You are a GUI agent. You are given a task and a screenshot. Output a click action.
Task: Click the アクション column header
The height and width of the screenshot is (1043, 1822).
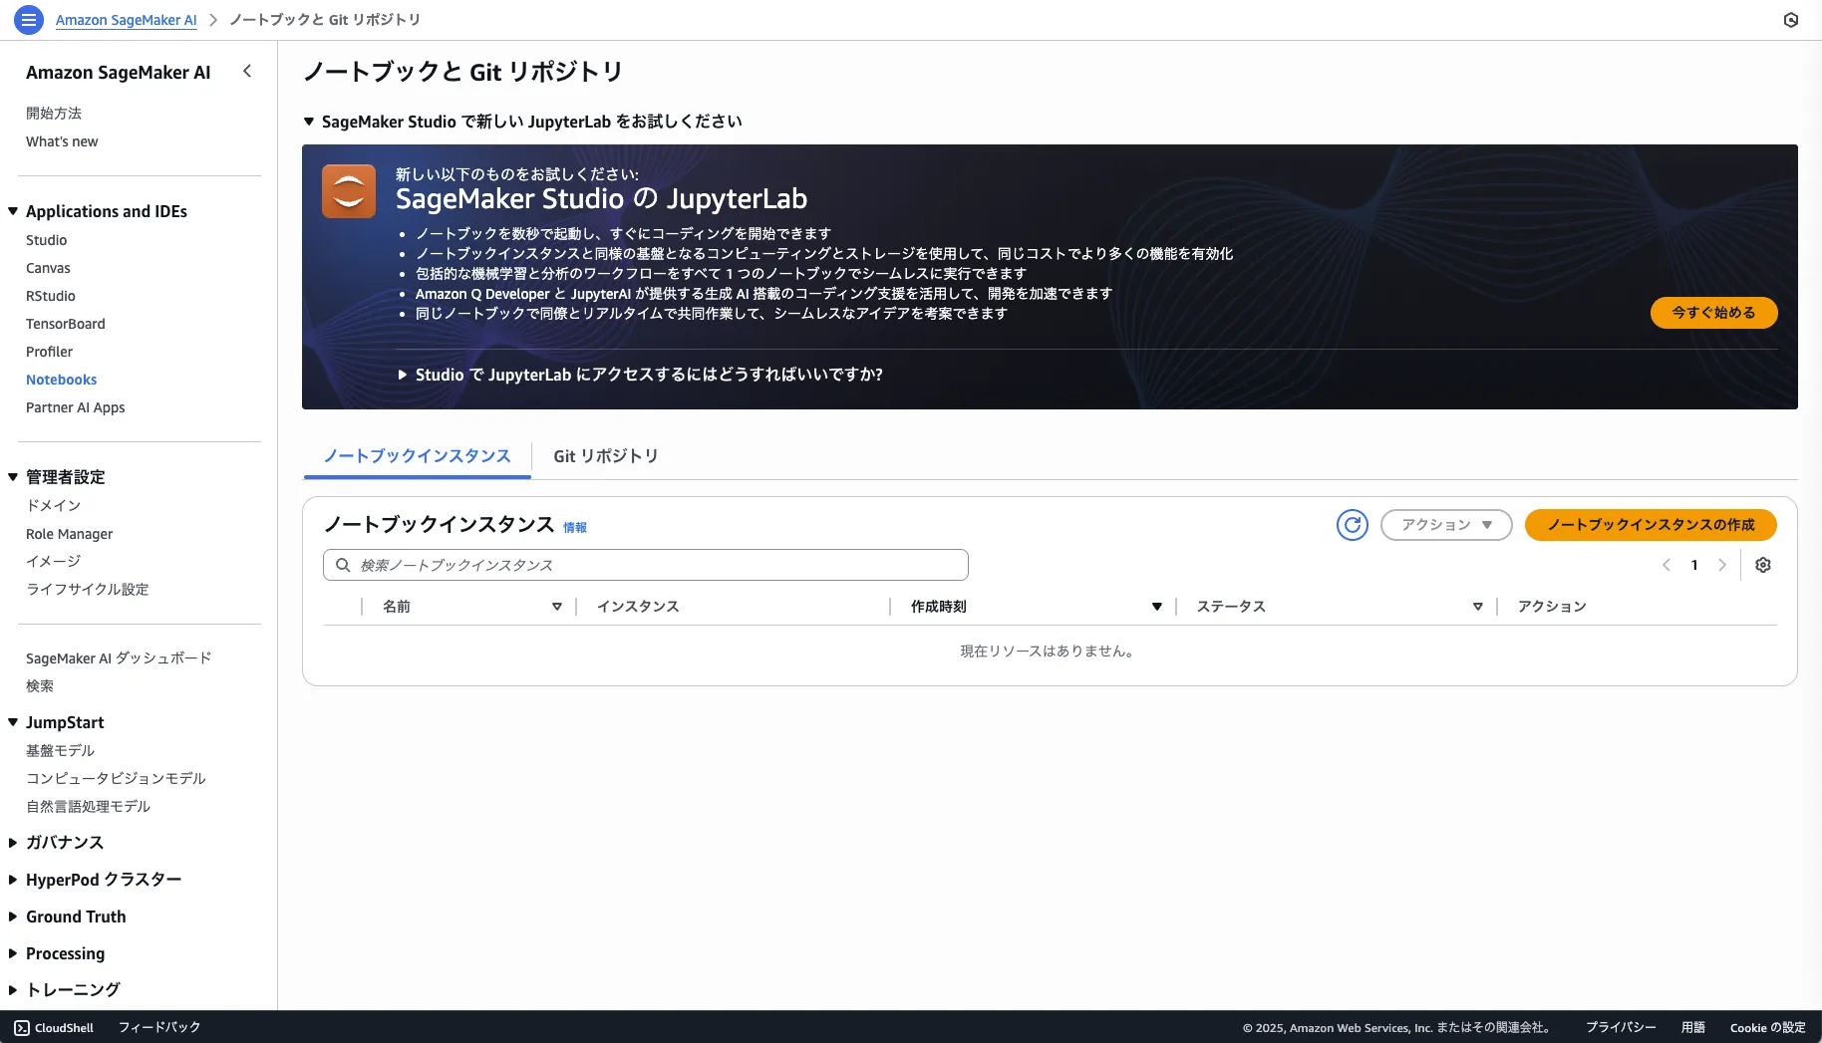pos(1552,607)
